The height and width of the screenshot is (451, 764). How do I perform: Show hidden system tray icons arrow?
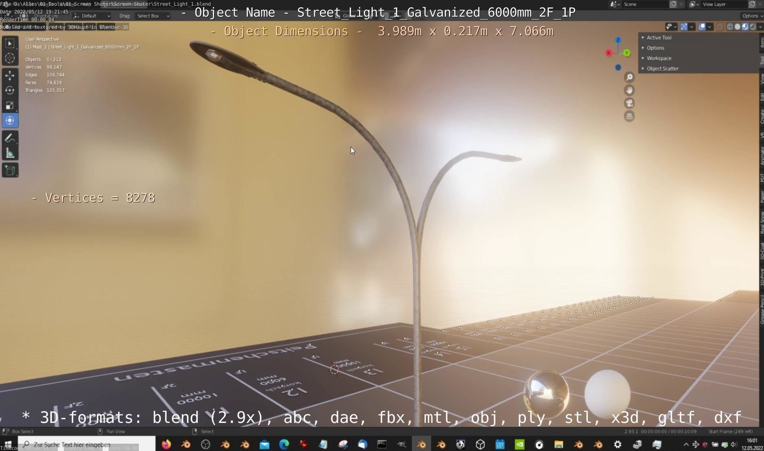point(686,444)
